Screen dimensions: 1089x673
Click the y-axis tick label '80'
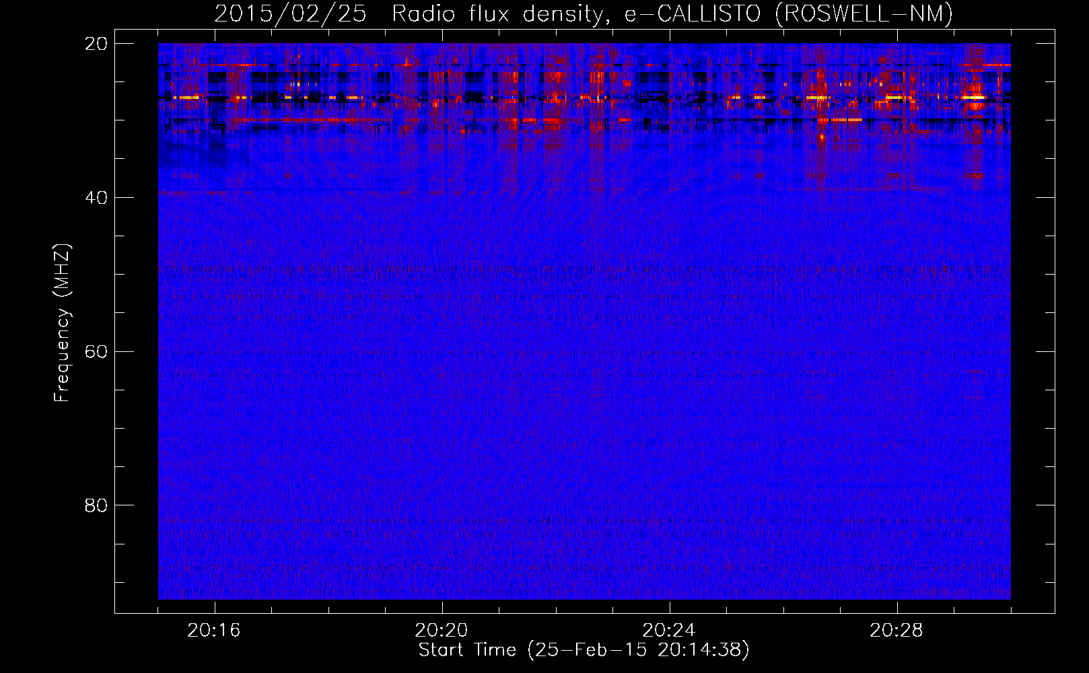pyautogui.click(x=96, y=505)
